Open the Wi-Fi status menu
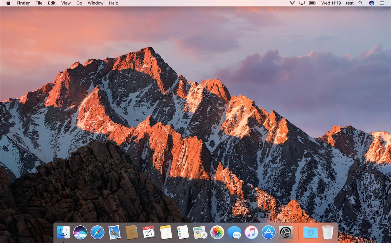Viewport: 391px width, 243px height. coord(292,3)
